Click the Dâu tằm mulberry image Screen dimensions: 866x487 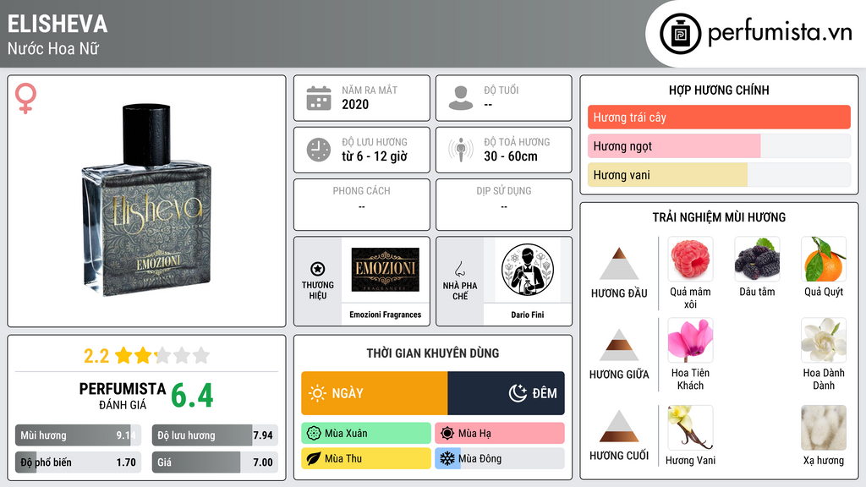click(x=757, y=260)
